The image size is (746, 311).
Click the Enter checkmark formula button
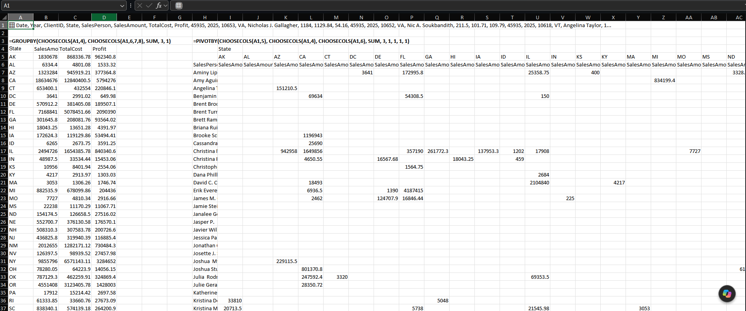tap(149, 6)
